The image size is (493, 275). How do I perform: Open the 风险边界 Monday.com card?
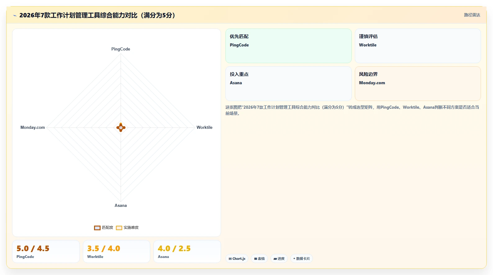tap(418, 84)
